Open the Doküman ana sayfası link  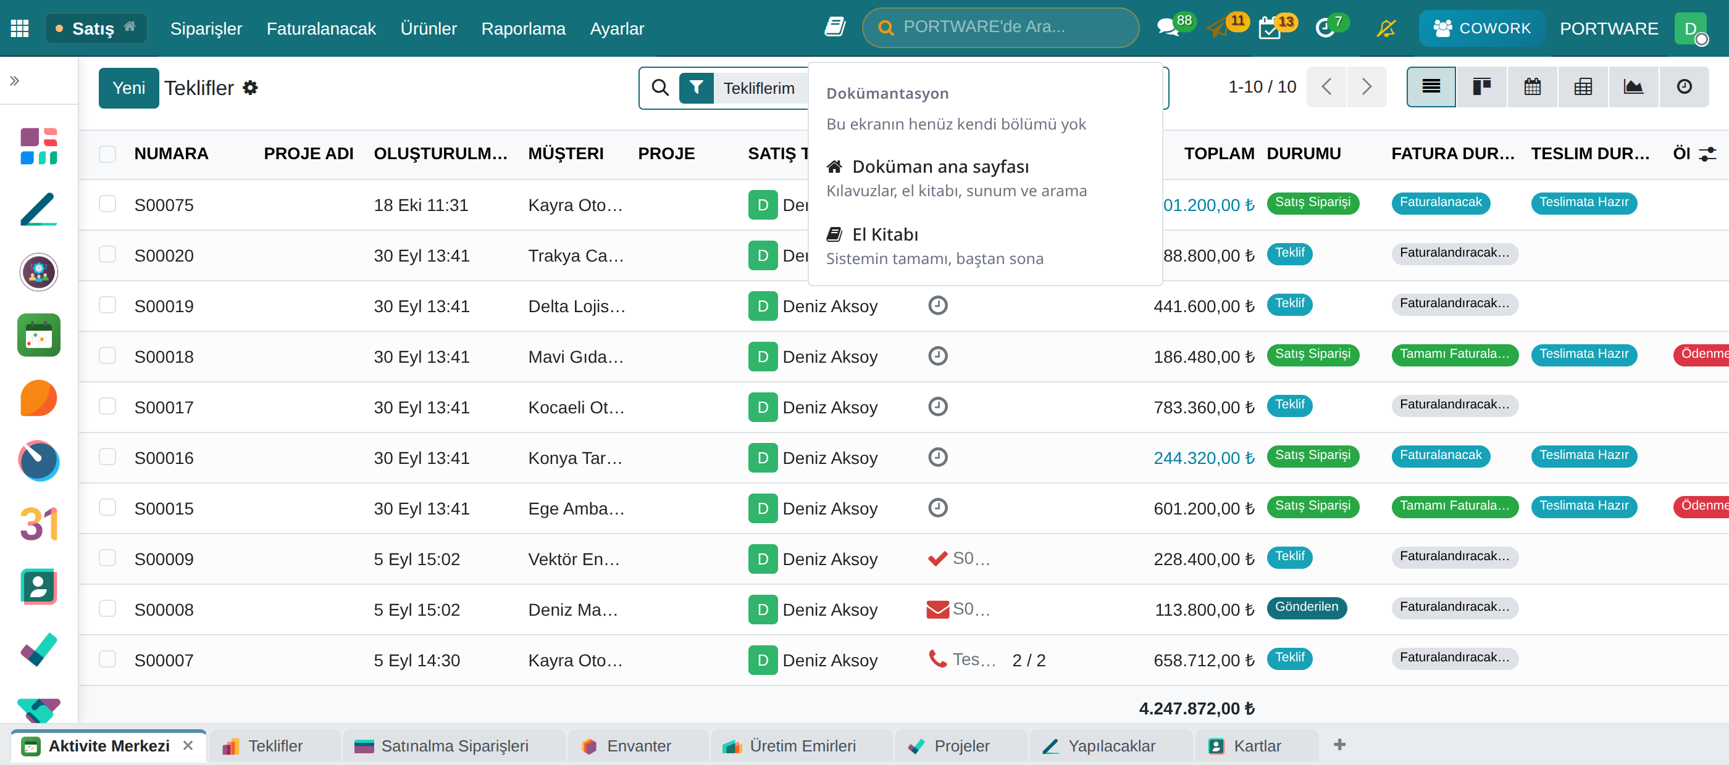coord(940,167)
